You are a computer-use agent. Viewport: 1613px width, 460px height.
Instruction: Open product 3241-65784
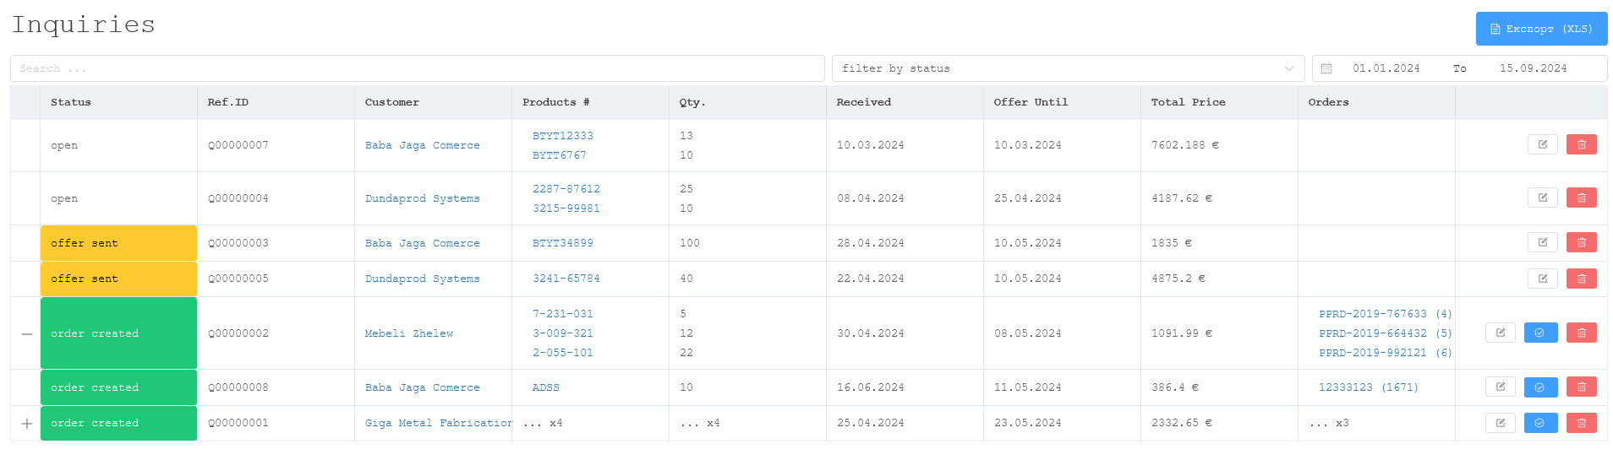point(566,279)
